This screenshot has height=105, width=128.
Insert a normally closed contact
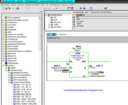coord(84,8)
